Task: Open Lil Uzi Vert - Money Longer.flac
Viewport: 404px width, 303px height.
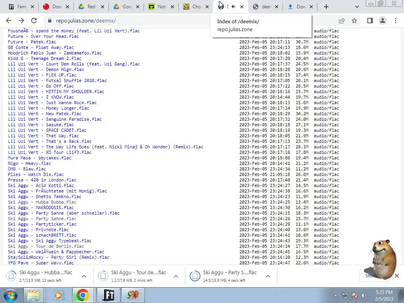Action: pos(49,108)
